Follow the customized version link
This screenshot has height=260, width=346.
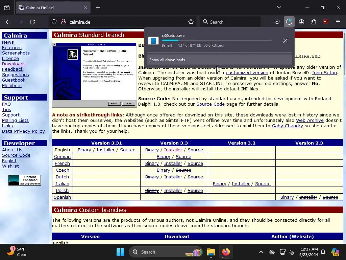click(x=247, y=72)
